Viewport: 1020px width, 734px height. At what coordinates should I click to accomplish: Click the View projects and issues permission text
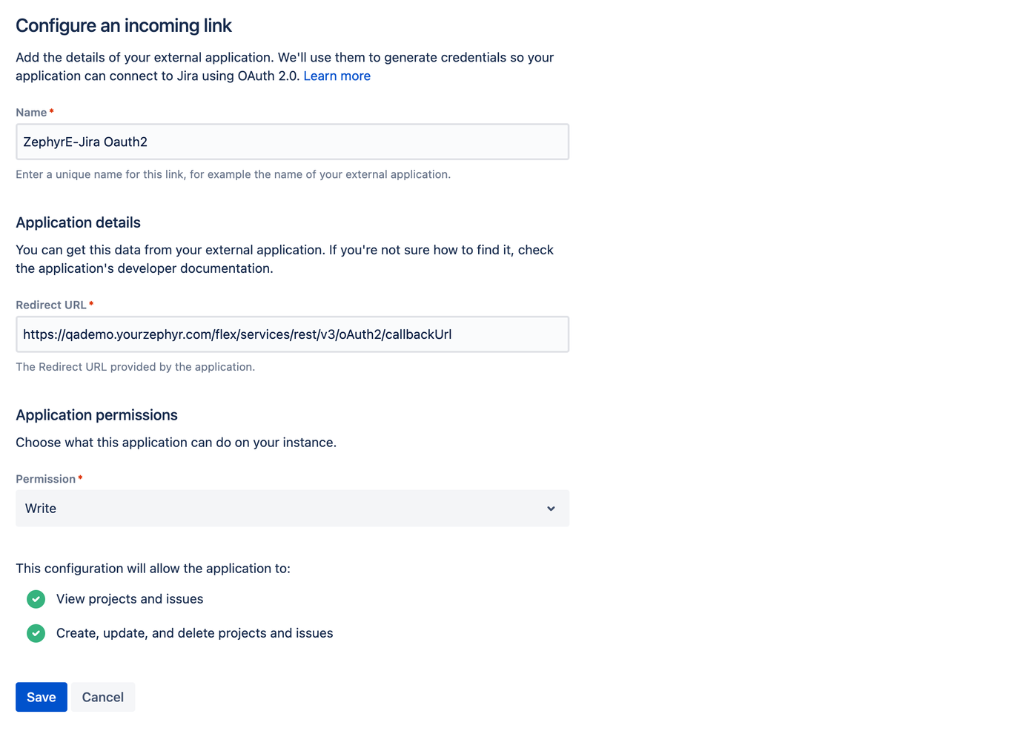tap(130, 599)
